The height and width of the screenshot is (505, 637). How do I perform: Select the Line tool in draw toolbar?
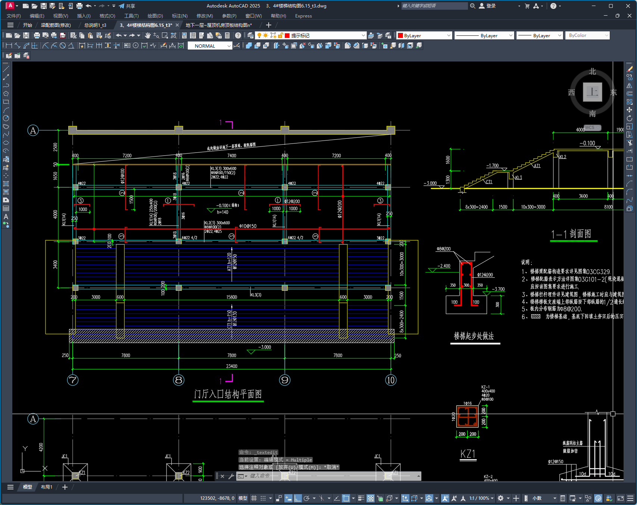(x=6, y=69)
